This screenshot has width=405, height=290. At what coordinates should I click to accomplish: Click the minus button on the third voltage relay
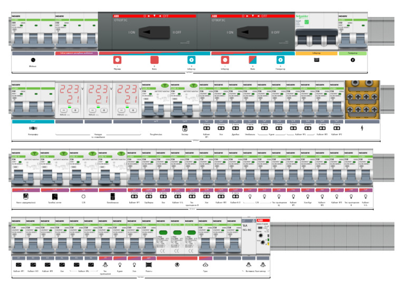[x=122, y=110]
